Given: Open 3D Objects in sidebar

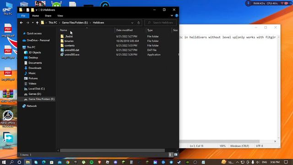Looking at the screenshot, I should click(35, 52).
